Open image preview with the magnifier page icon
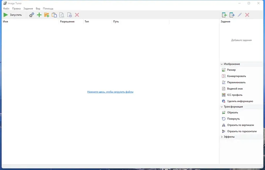Screen dimensions: 265x170 click(62, 15)
